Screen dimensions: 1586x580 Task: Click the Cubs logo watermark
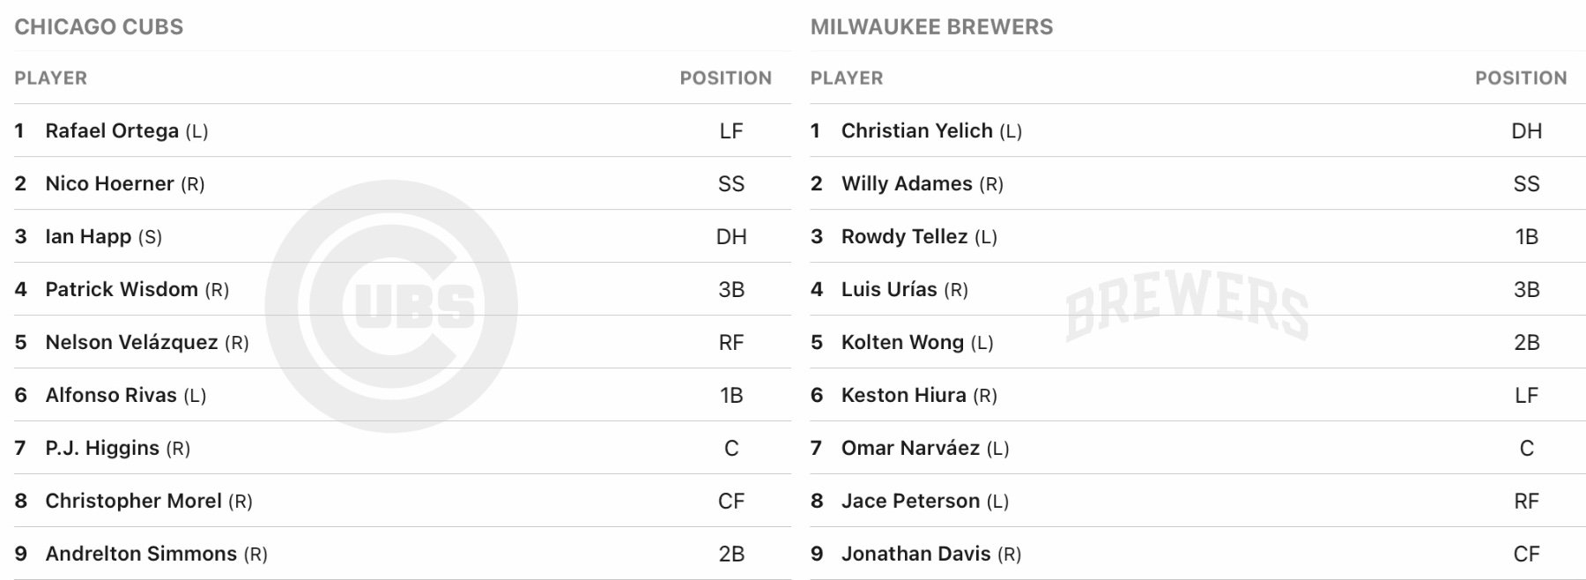391,306
